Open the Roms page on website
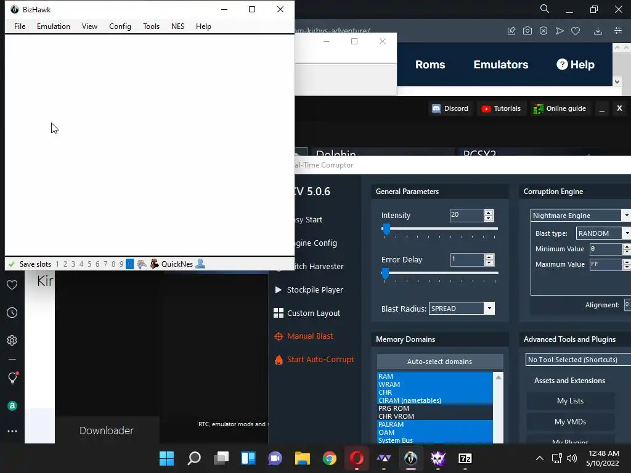 [430, 65]
